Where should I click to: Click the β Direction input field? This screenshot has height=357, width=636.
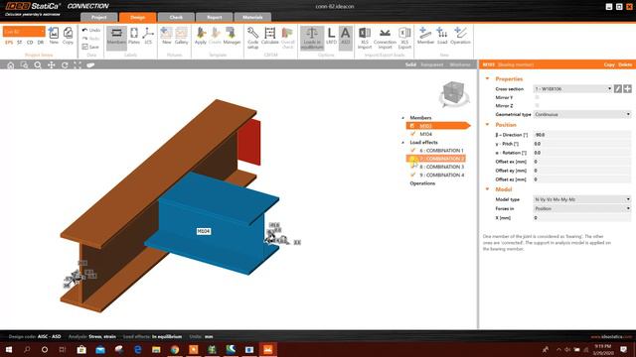(582, 135)
